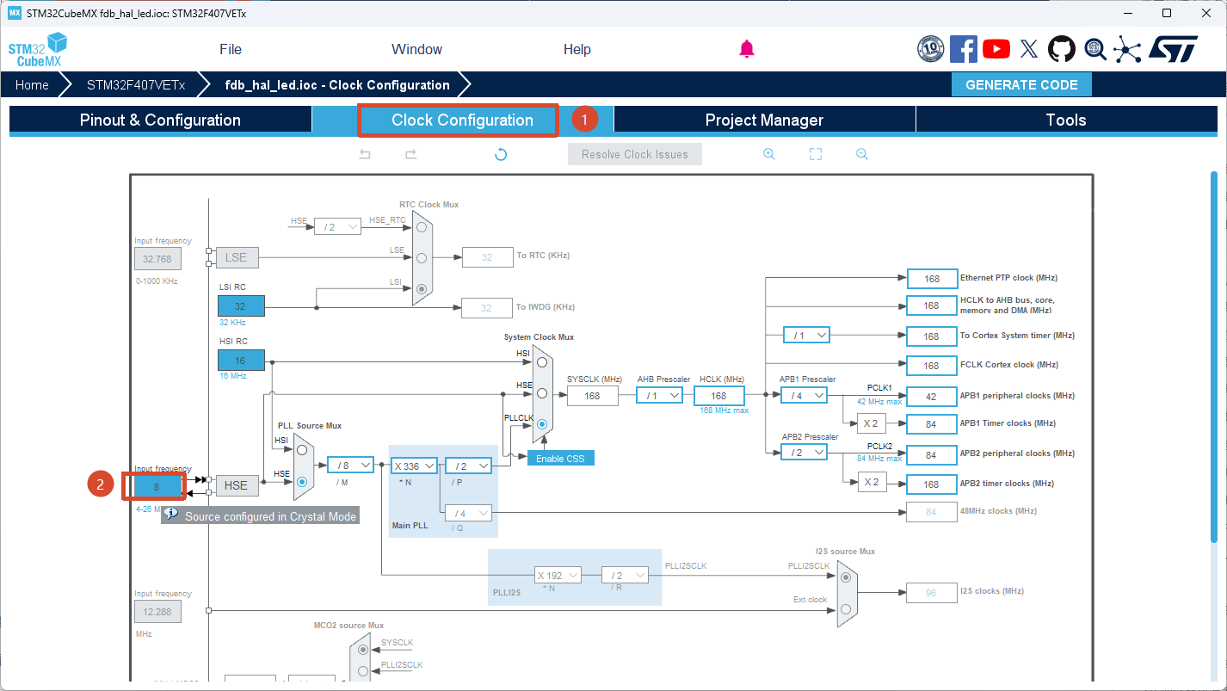Zoom in on the clock diagram

click(769, 154)
